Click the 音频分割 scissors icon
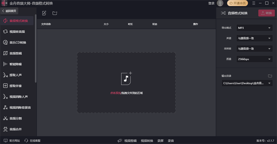The width and height of the screenshot is (277, 144). tap(5, 118)
